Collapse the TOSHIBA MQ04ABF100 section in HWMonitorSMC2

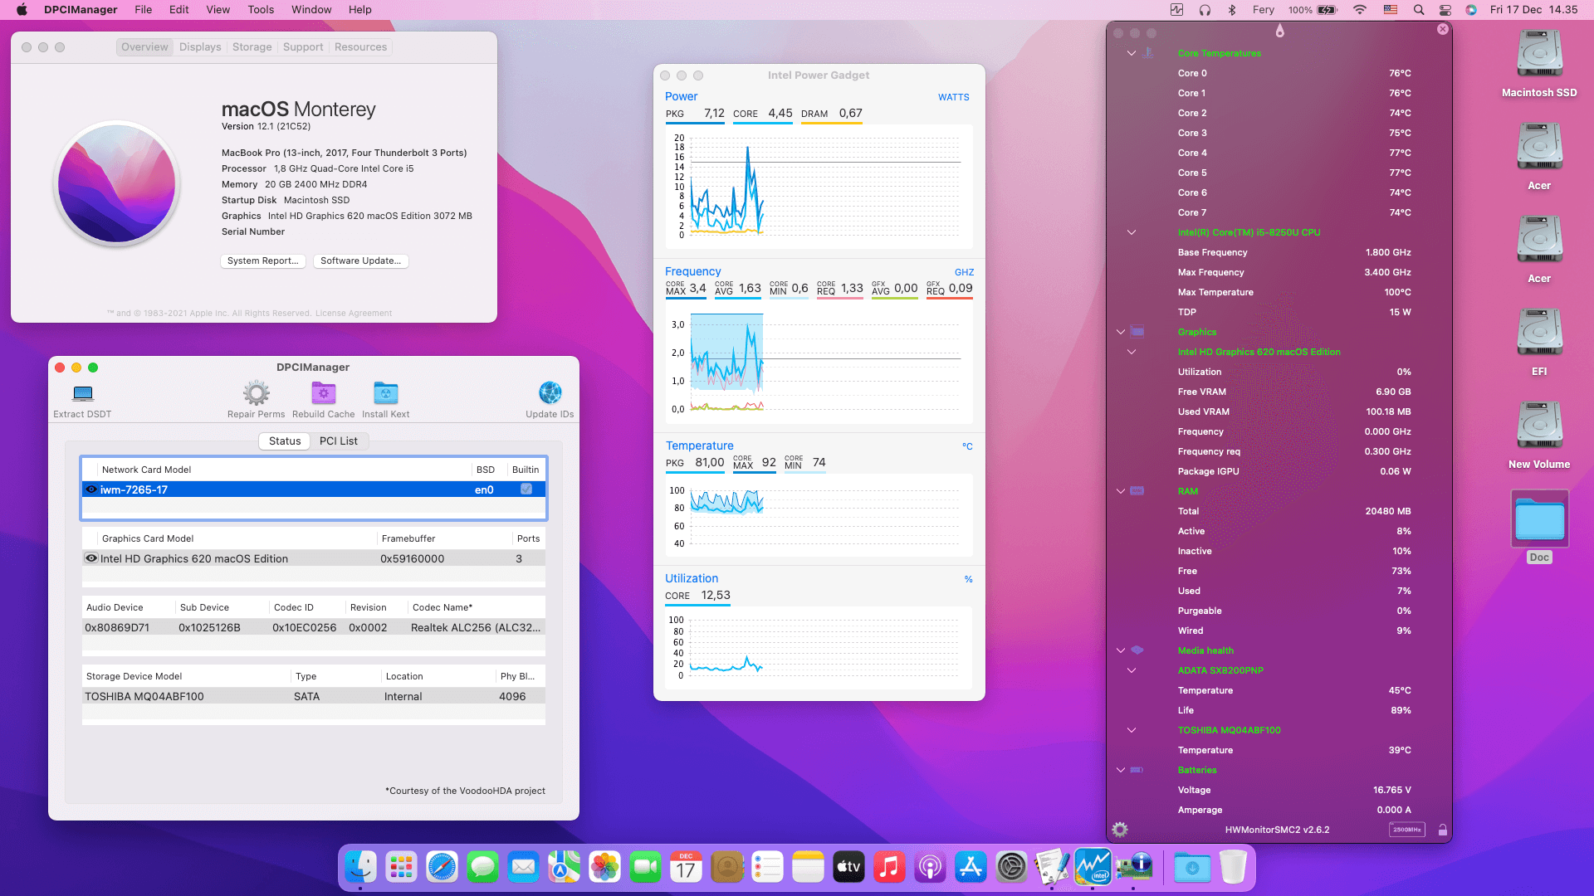(1131, 730)
